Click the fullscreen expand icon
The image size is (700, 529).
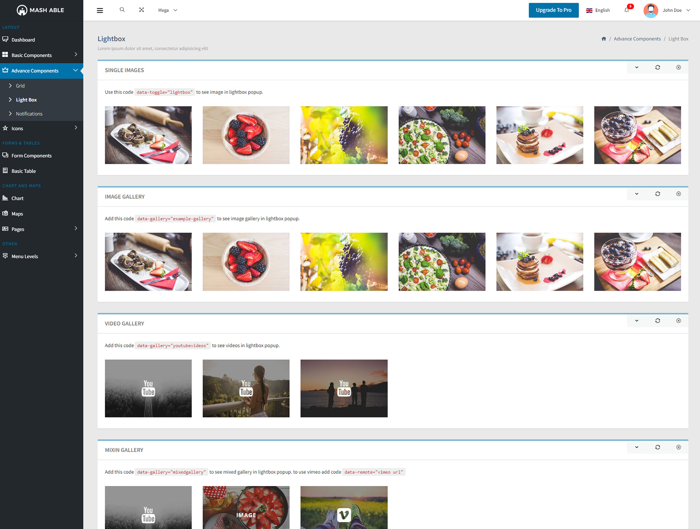click(x=142, y=10)
